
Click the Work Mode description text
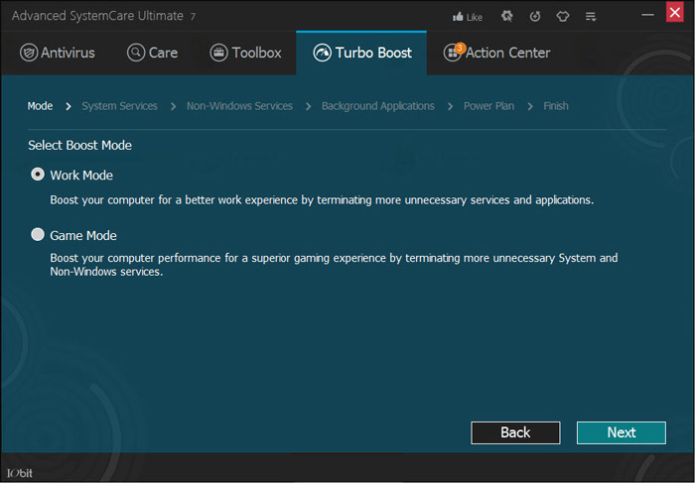[322, 200]
